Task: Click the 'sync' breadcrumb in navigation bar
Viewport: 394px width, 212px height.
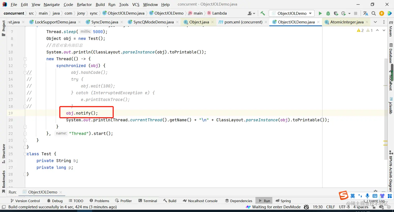Action: (94, 13)
